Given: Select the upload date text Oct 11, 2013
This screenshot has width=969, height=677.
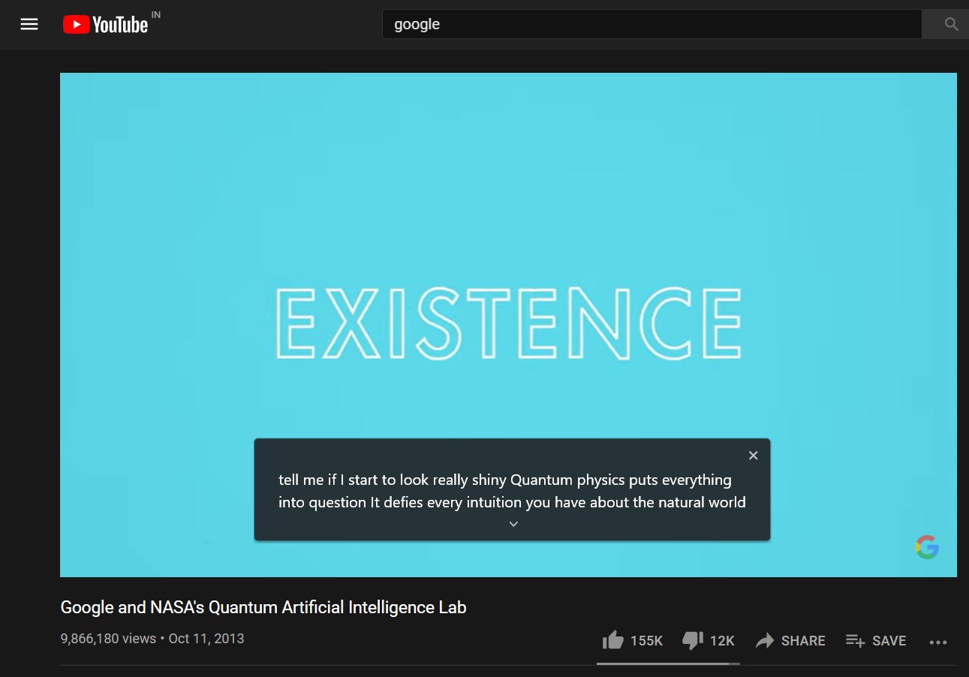Looking at the screenshot, I should 206,638.
